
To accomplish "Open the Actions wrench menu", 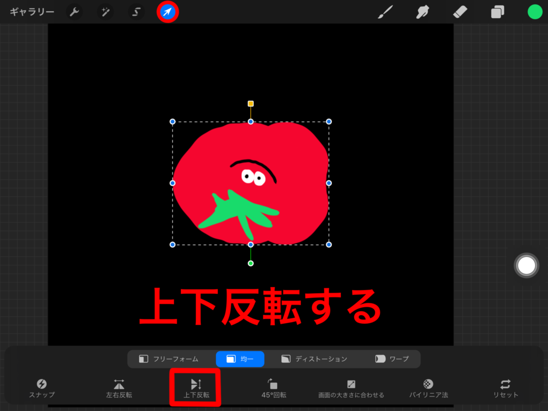I will (x=74, y=12).
